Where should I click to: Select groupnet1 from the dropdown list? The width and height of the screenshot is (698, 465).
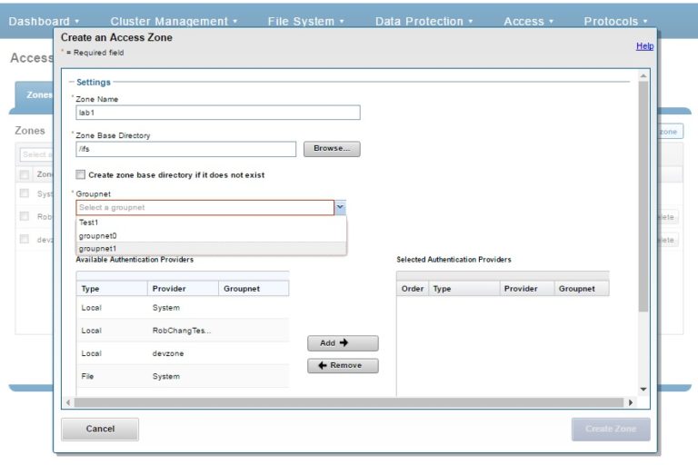(98, 248)
